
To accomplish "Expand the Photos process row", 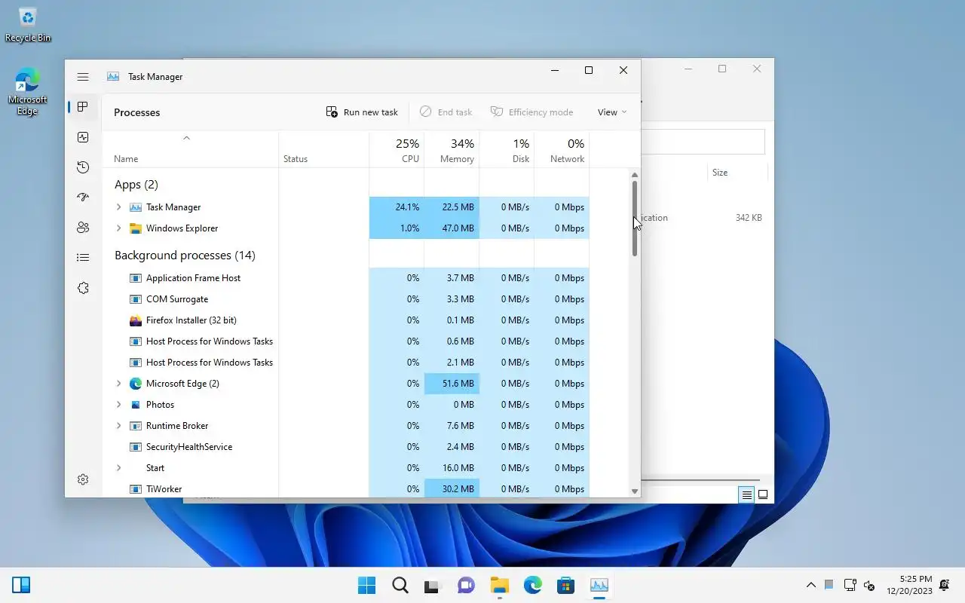I will [x=118, y=405].
